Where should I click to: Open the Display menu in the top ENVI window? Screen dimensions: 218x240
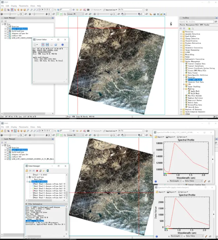[x=14, y=6]
